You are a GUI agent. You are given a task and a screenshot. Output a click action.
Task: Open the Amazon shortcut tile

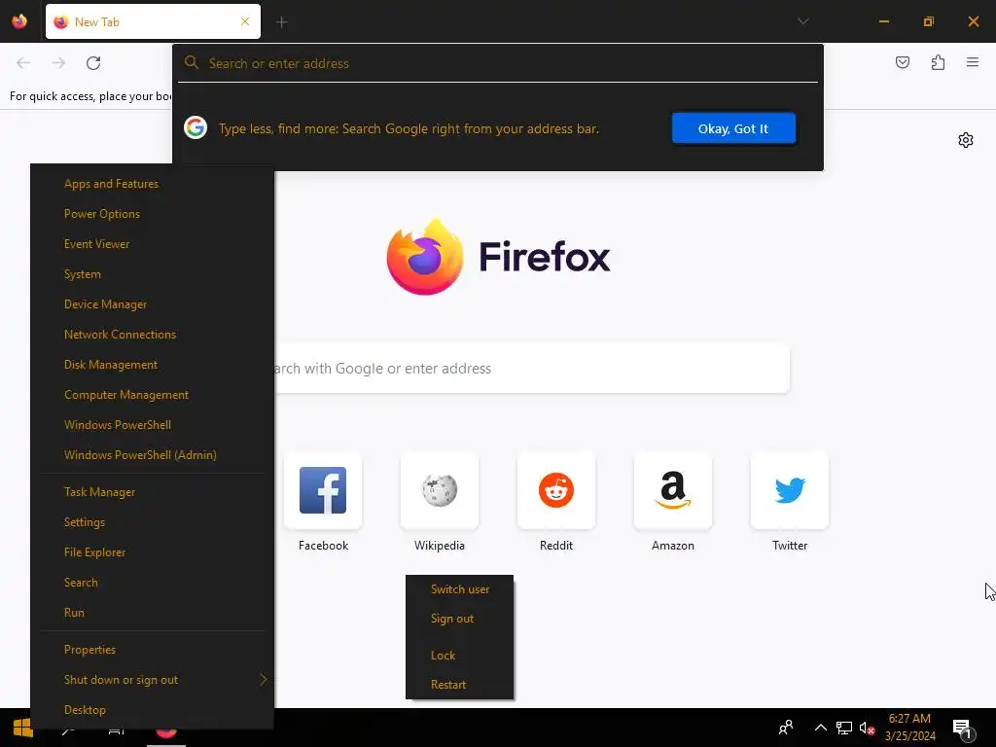tap(673, 490)
